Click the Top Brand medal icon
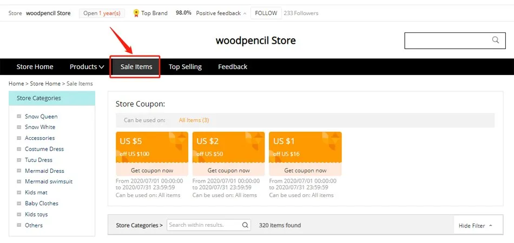Viewport: 514px width, 243px height. (136, 13)
